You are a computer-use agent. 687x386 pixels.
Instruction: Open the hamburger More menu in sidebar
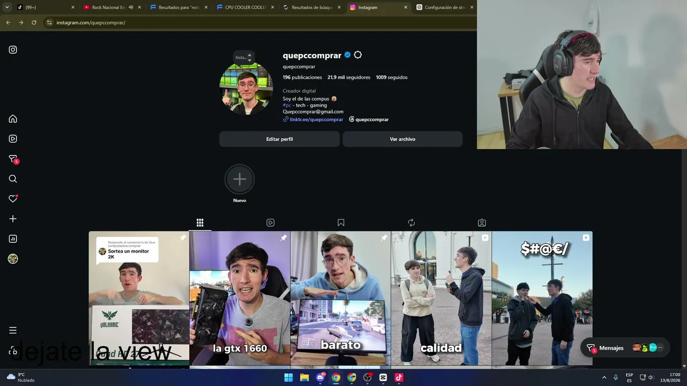pos(13,330)
